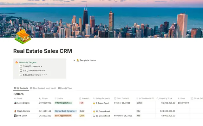The height and width of the screenshot is (126, 203).
Task: Click the list icon in In The Hands Of header
Action: point(137,99)
